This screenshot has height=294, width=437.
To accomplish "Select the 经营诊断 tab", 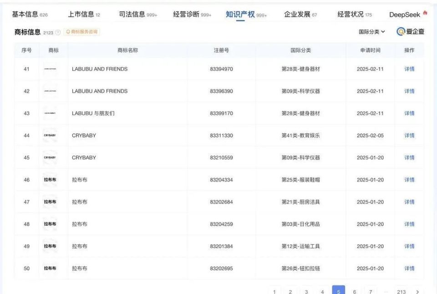I will point(192,15).
